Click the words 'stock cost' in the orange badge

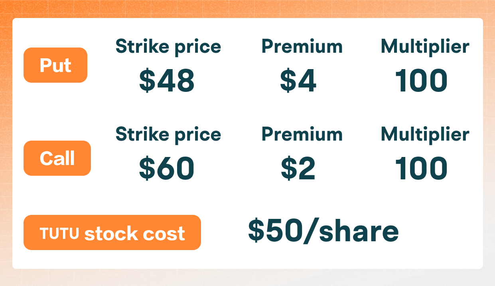134,233
